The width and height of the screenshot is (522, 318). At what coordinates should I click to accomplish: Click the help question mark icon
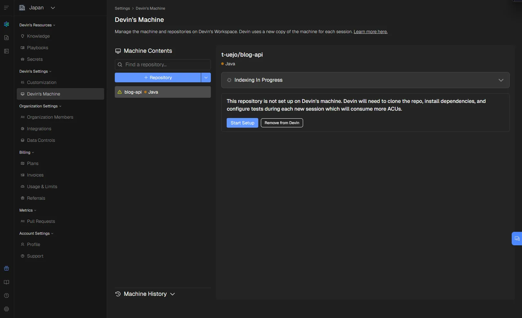coord(6,296)
